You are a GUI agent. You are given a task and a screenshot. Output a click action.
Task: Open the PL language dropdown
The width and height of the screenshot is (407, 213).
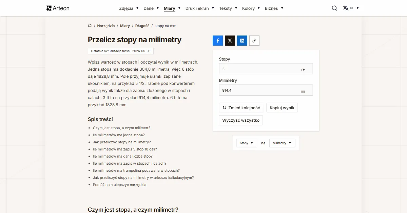[355, 8]
